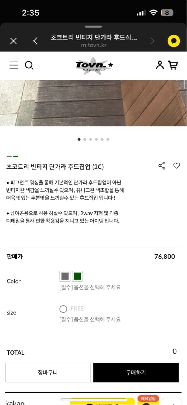Open the hamburger navigation menu
Screen dimensions: 187x405
pyautogui.click(x=14, y=65)
